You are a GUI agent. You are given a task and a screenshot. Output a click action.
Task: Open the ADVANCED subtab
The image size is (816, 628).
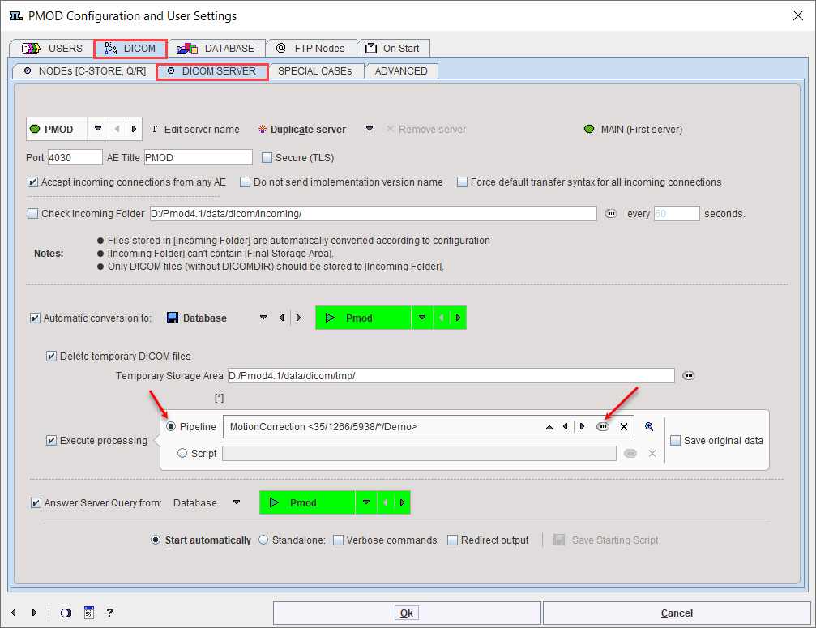401,71
